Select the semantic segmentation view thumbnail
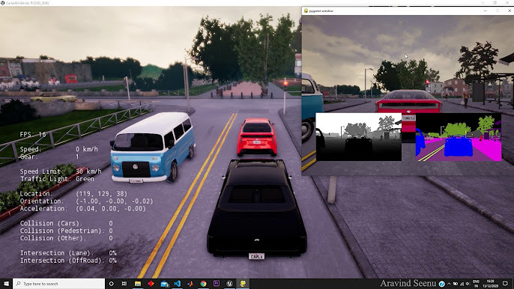The height and width of the screenshot is (289, 514). click(459, 137)
